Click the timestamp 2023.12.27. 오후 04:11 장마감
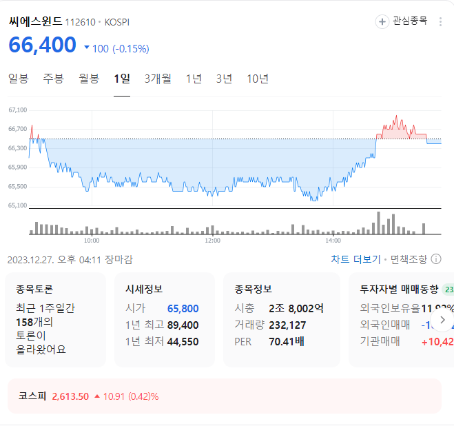The width and height of the screenshot is (454, 426). pyautogui.click(x=70, y=260)
